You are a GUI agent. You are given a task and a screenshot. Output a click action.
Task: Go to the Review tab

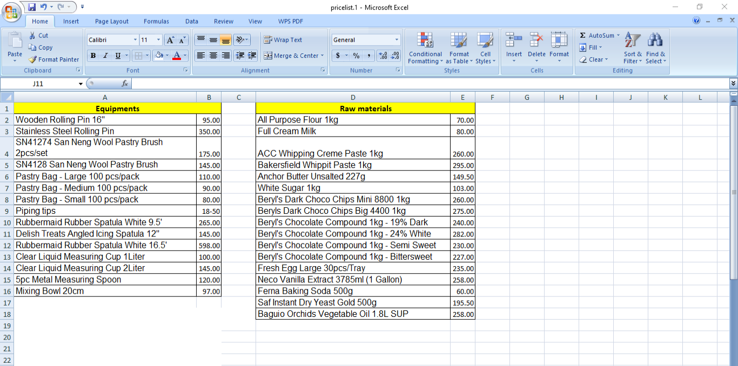pyautogui.click(x=224, y=22)
